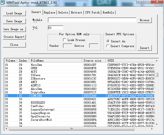Sort by the Volume column header
164x135 pixels.
(11, 60)
